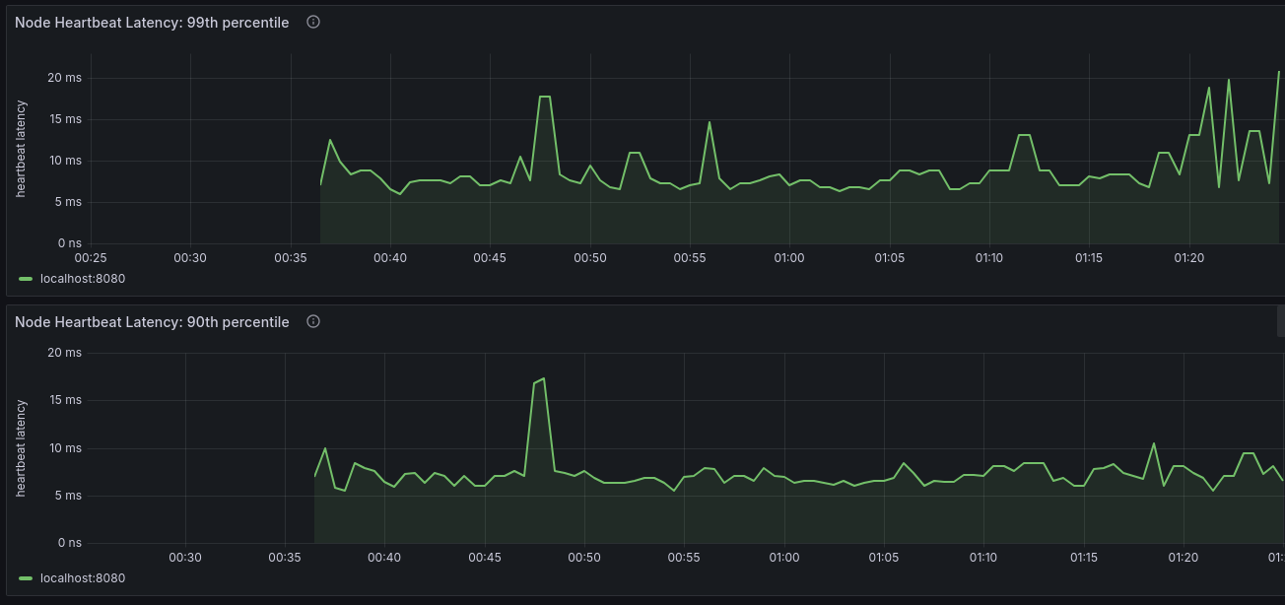This screenshot has width=1285, height=605.
Task: Open the 90th percentile panel title
Action: tap(152, 321)
